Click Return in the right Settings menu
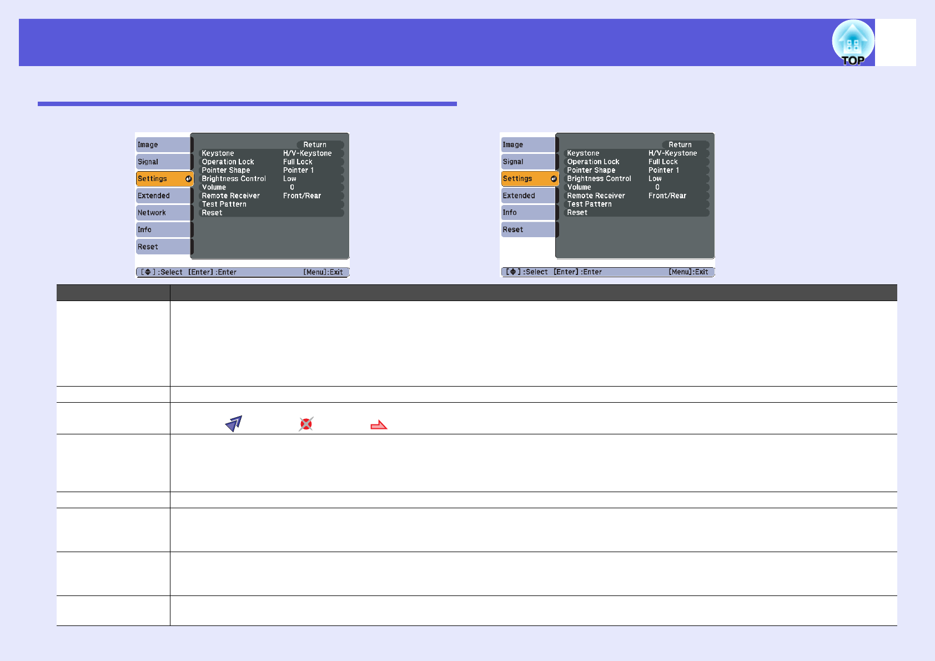This screenshot has height=661, width=935. [x=685, y=144]
